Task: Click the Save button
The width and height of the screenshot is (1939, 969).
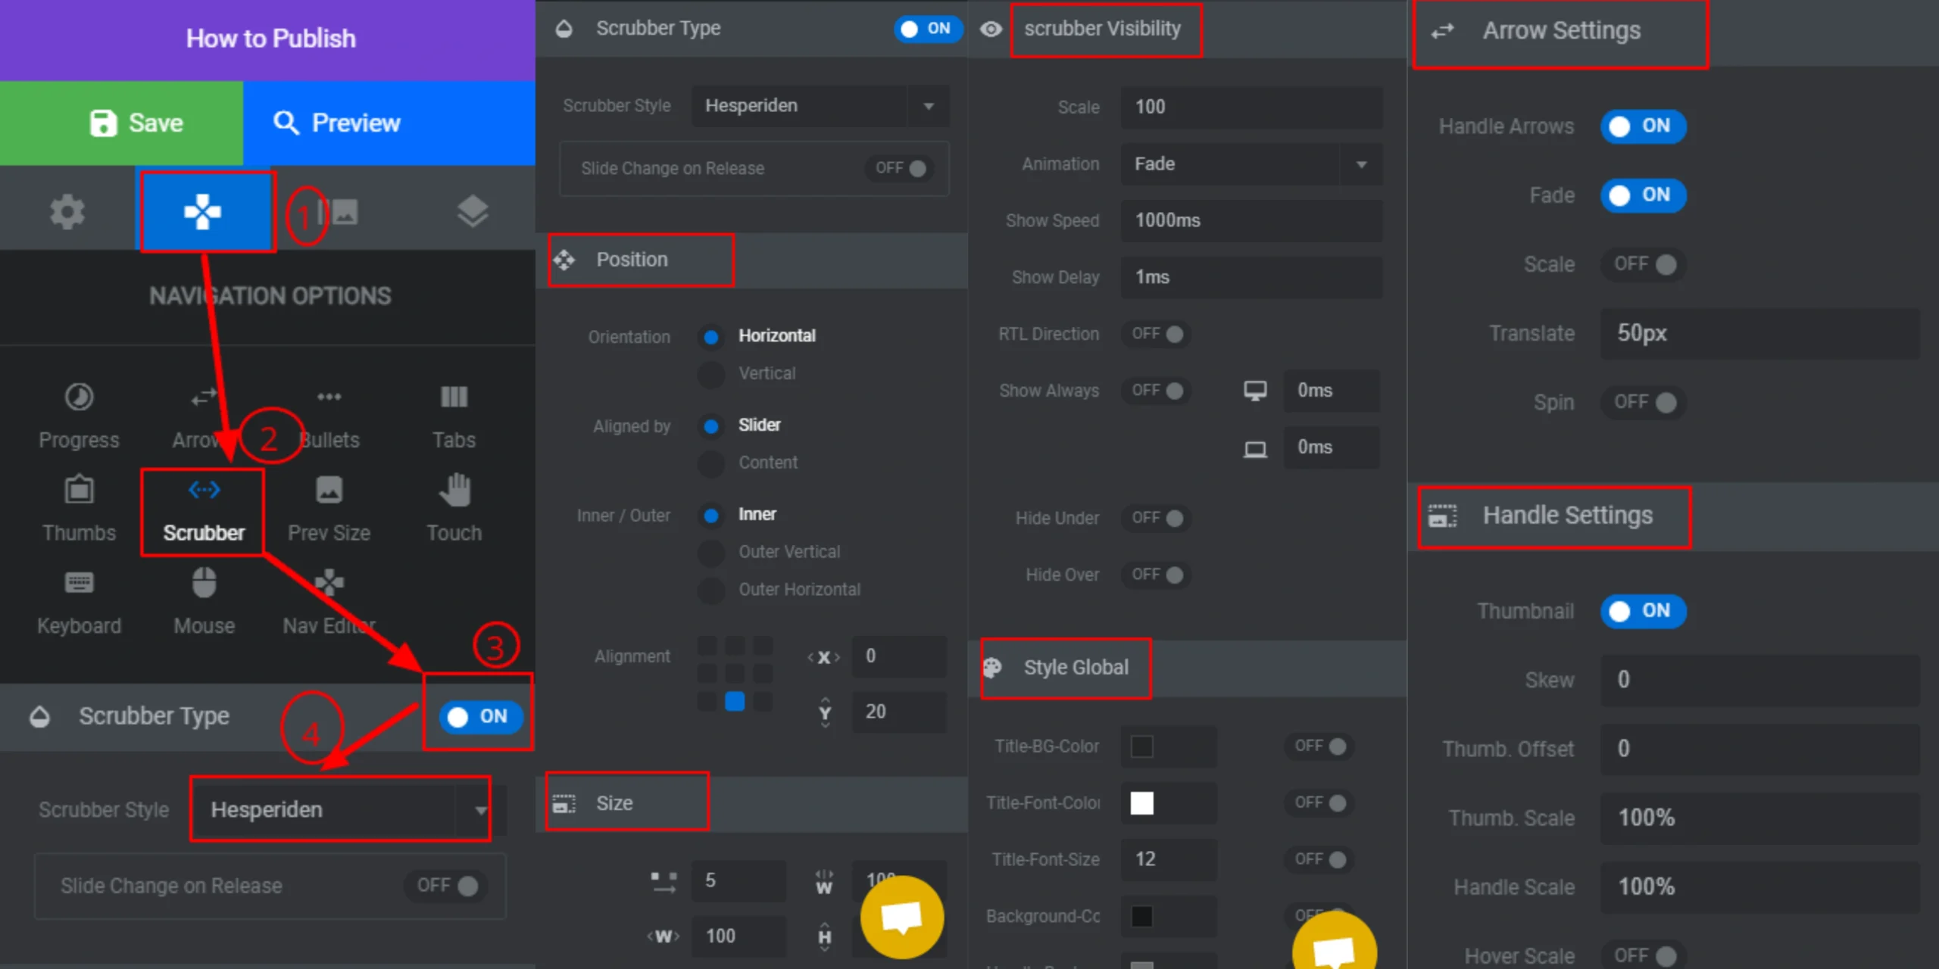Action: coord(121,123)
